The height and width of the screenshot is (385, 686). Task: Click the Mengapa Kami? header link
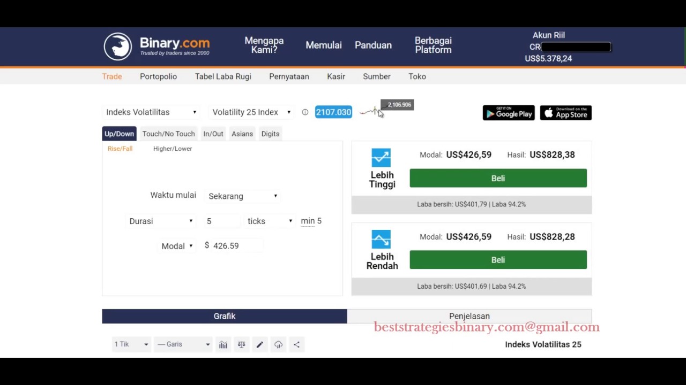pyautogui.click(x=264, y=45)
